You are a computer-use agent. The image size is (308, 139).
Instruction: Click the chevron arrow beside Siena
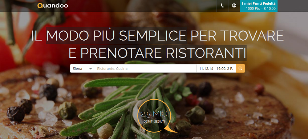(x=90, y=69)
